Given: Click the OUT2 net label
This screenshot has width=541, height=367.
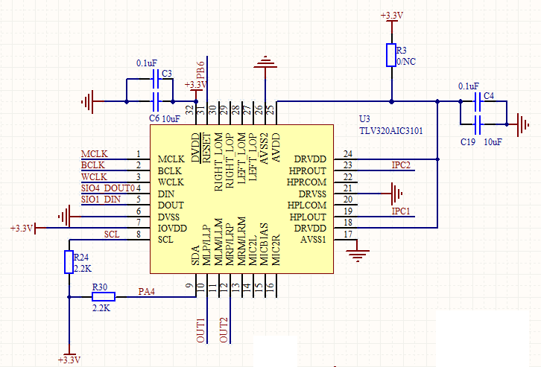Looking at the screenshot, I should (224, 331).
